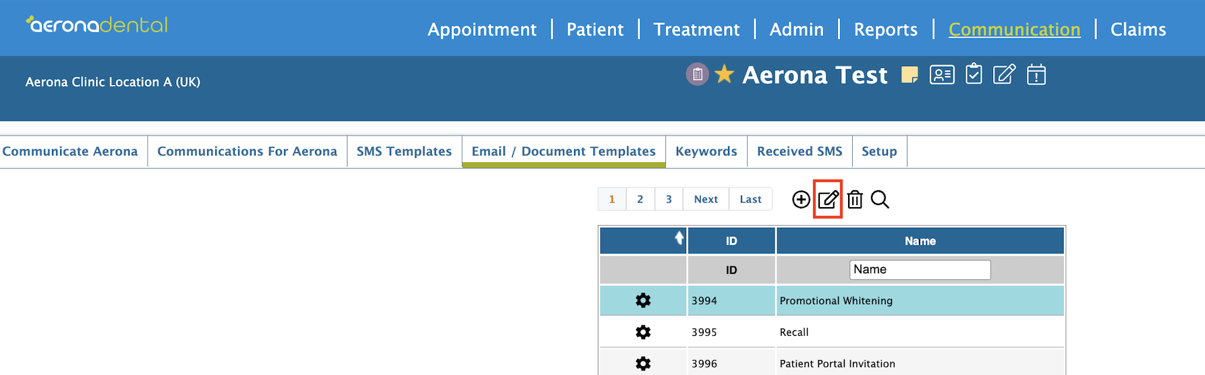Select Email / Document Templates tab
The image size is (1205, 375).
563,152
